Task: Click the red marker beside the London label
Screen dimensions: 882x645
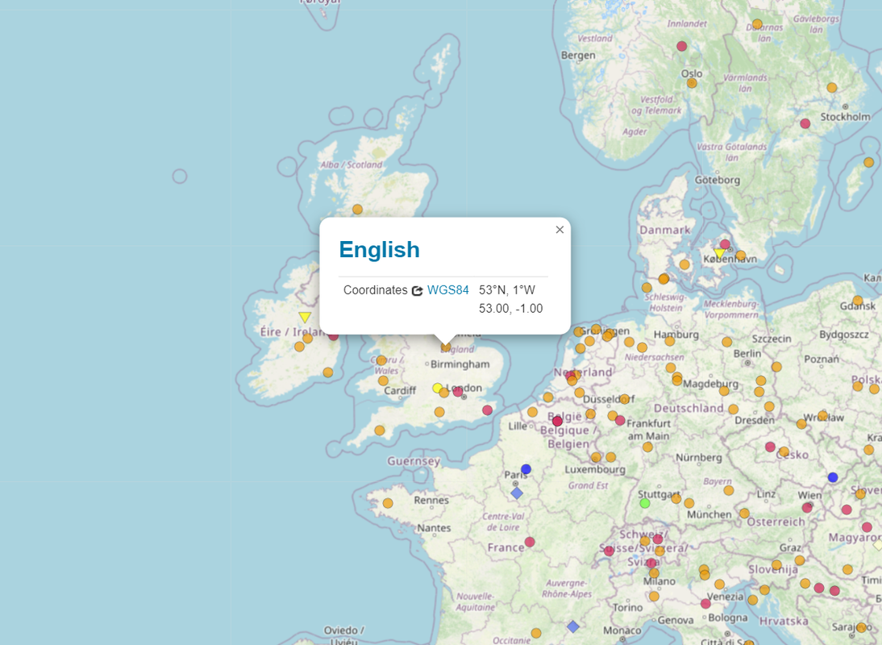Action: (458, 391)
